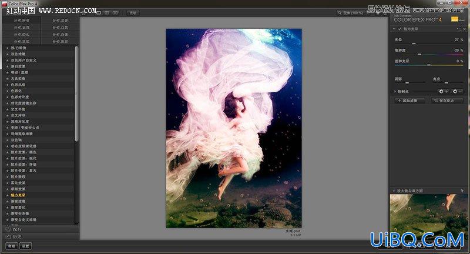
Task: Select the split preview view icon
Action: coord(107,13)
